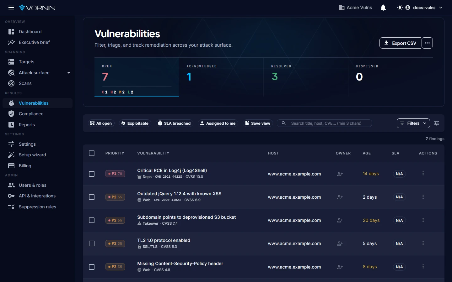Check the TLS 1.0 protocol row checkbox
This screenshot has height=282, width=452.
[92, 243]
